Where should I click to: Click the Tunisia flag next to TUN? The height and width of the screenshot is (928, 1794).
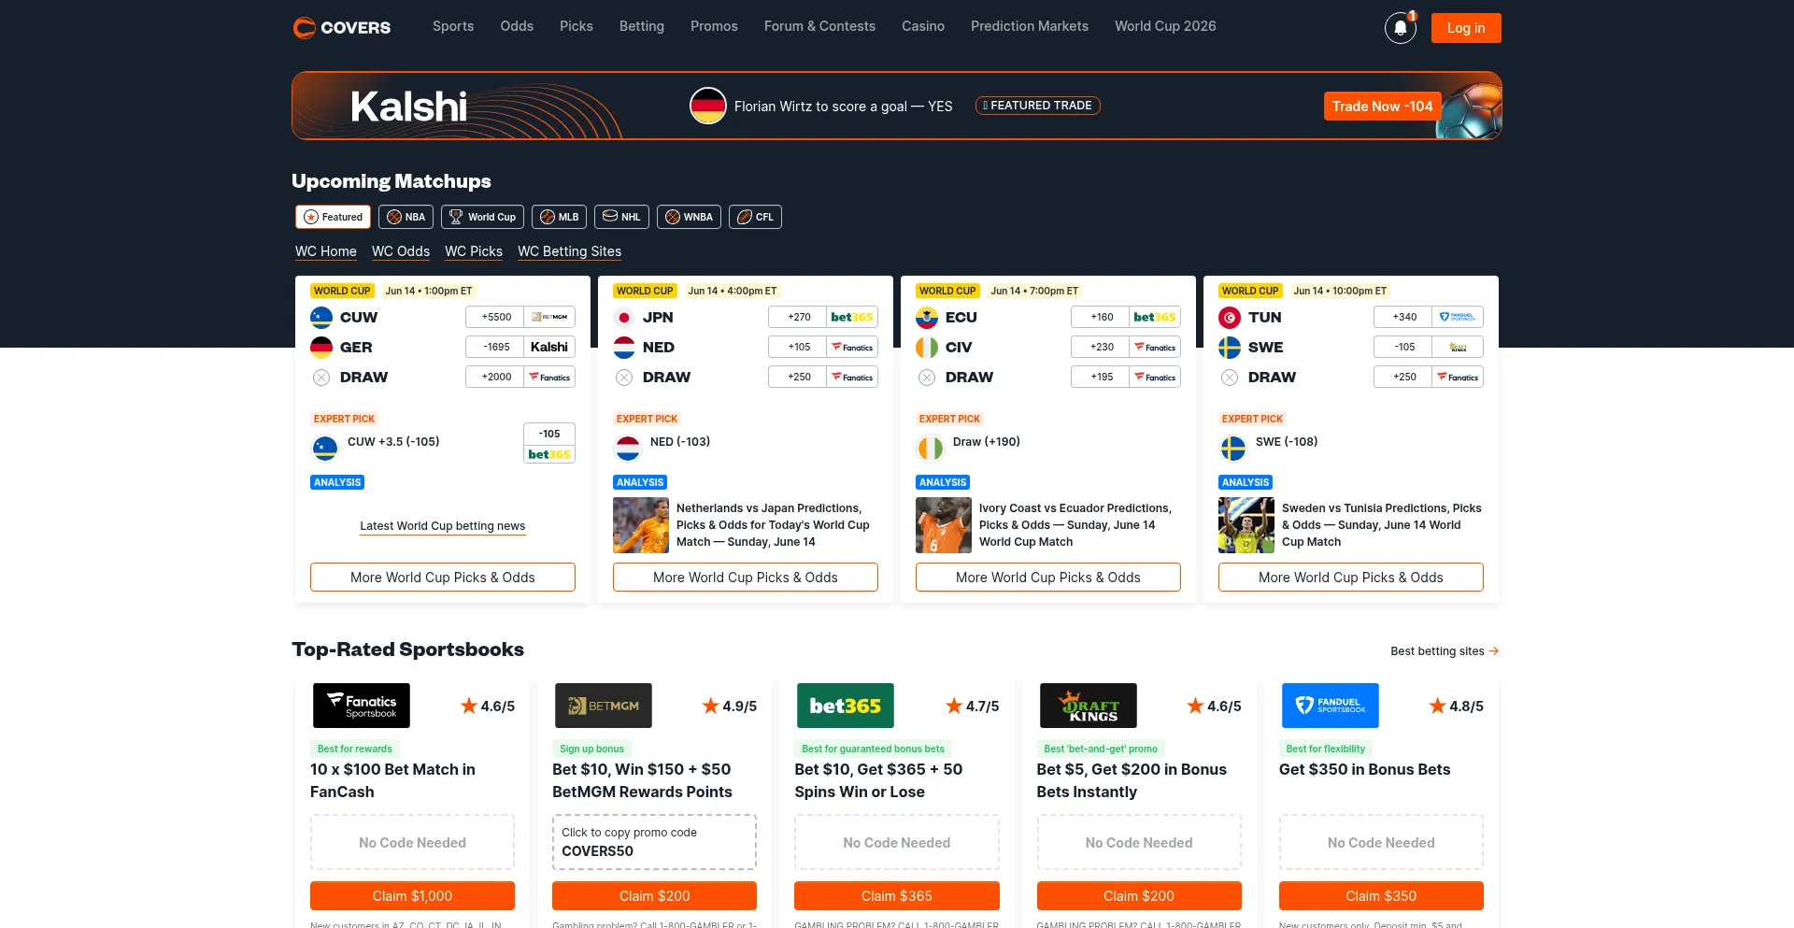[x=1230, y=317]
